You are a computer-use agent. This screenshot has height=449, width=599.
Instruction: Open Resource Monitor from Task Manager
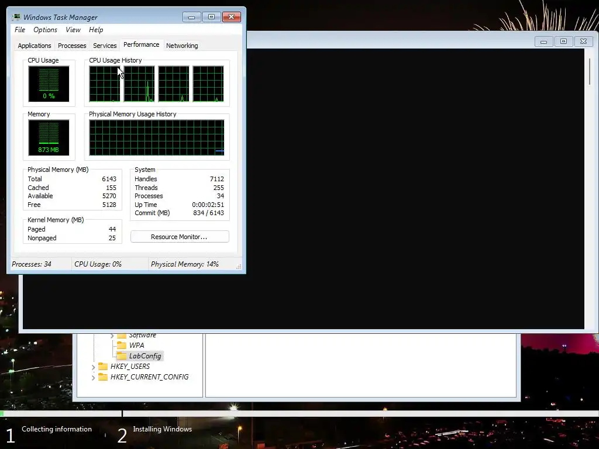click(180, 237)
